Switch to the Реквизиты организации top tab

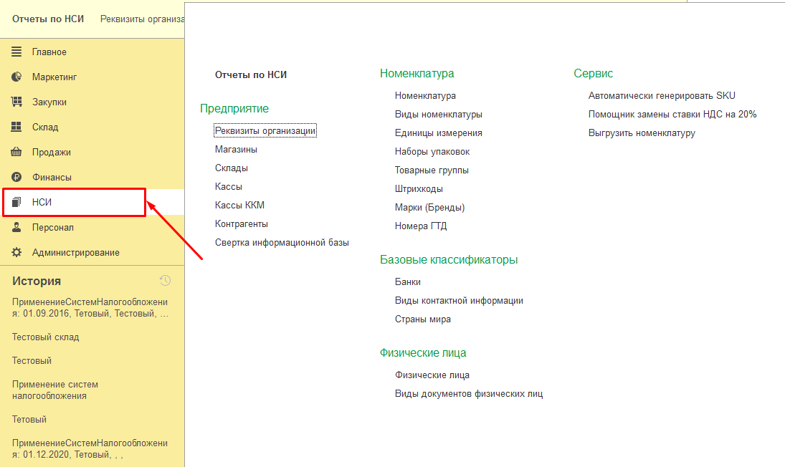click(142, 19)
